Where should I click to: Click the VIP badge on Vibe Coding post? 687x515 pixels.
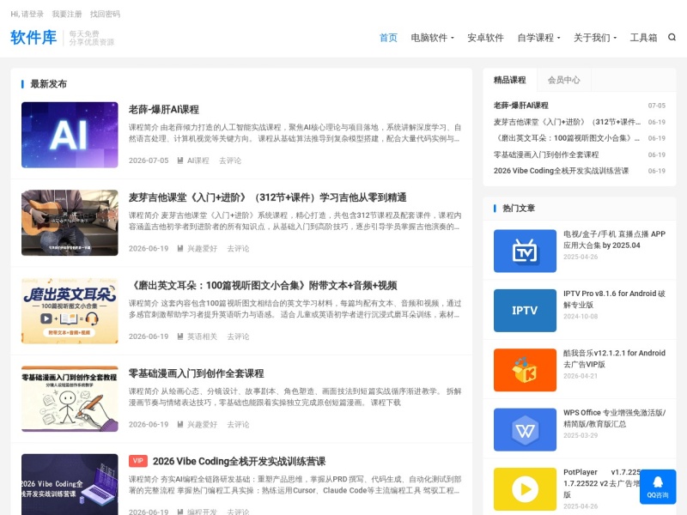pyautogui.click(x=138, y=461)
